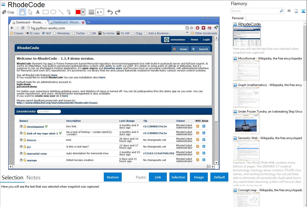
Task: Expand the bookmarks overflow chevron
Action: pos(187,33)
